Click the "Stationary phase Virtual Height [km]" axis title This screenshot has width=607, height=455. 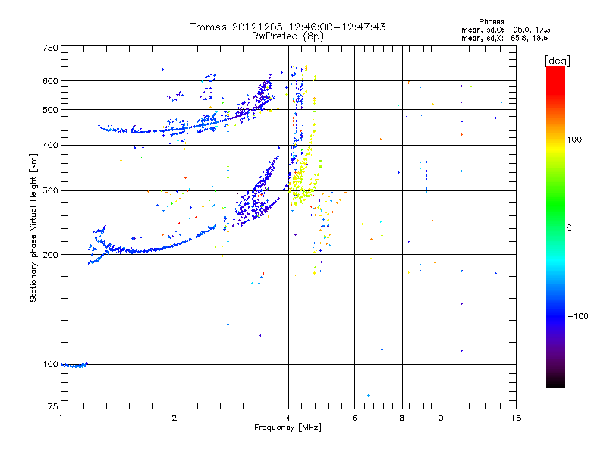click(33, 227)
